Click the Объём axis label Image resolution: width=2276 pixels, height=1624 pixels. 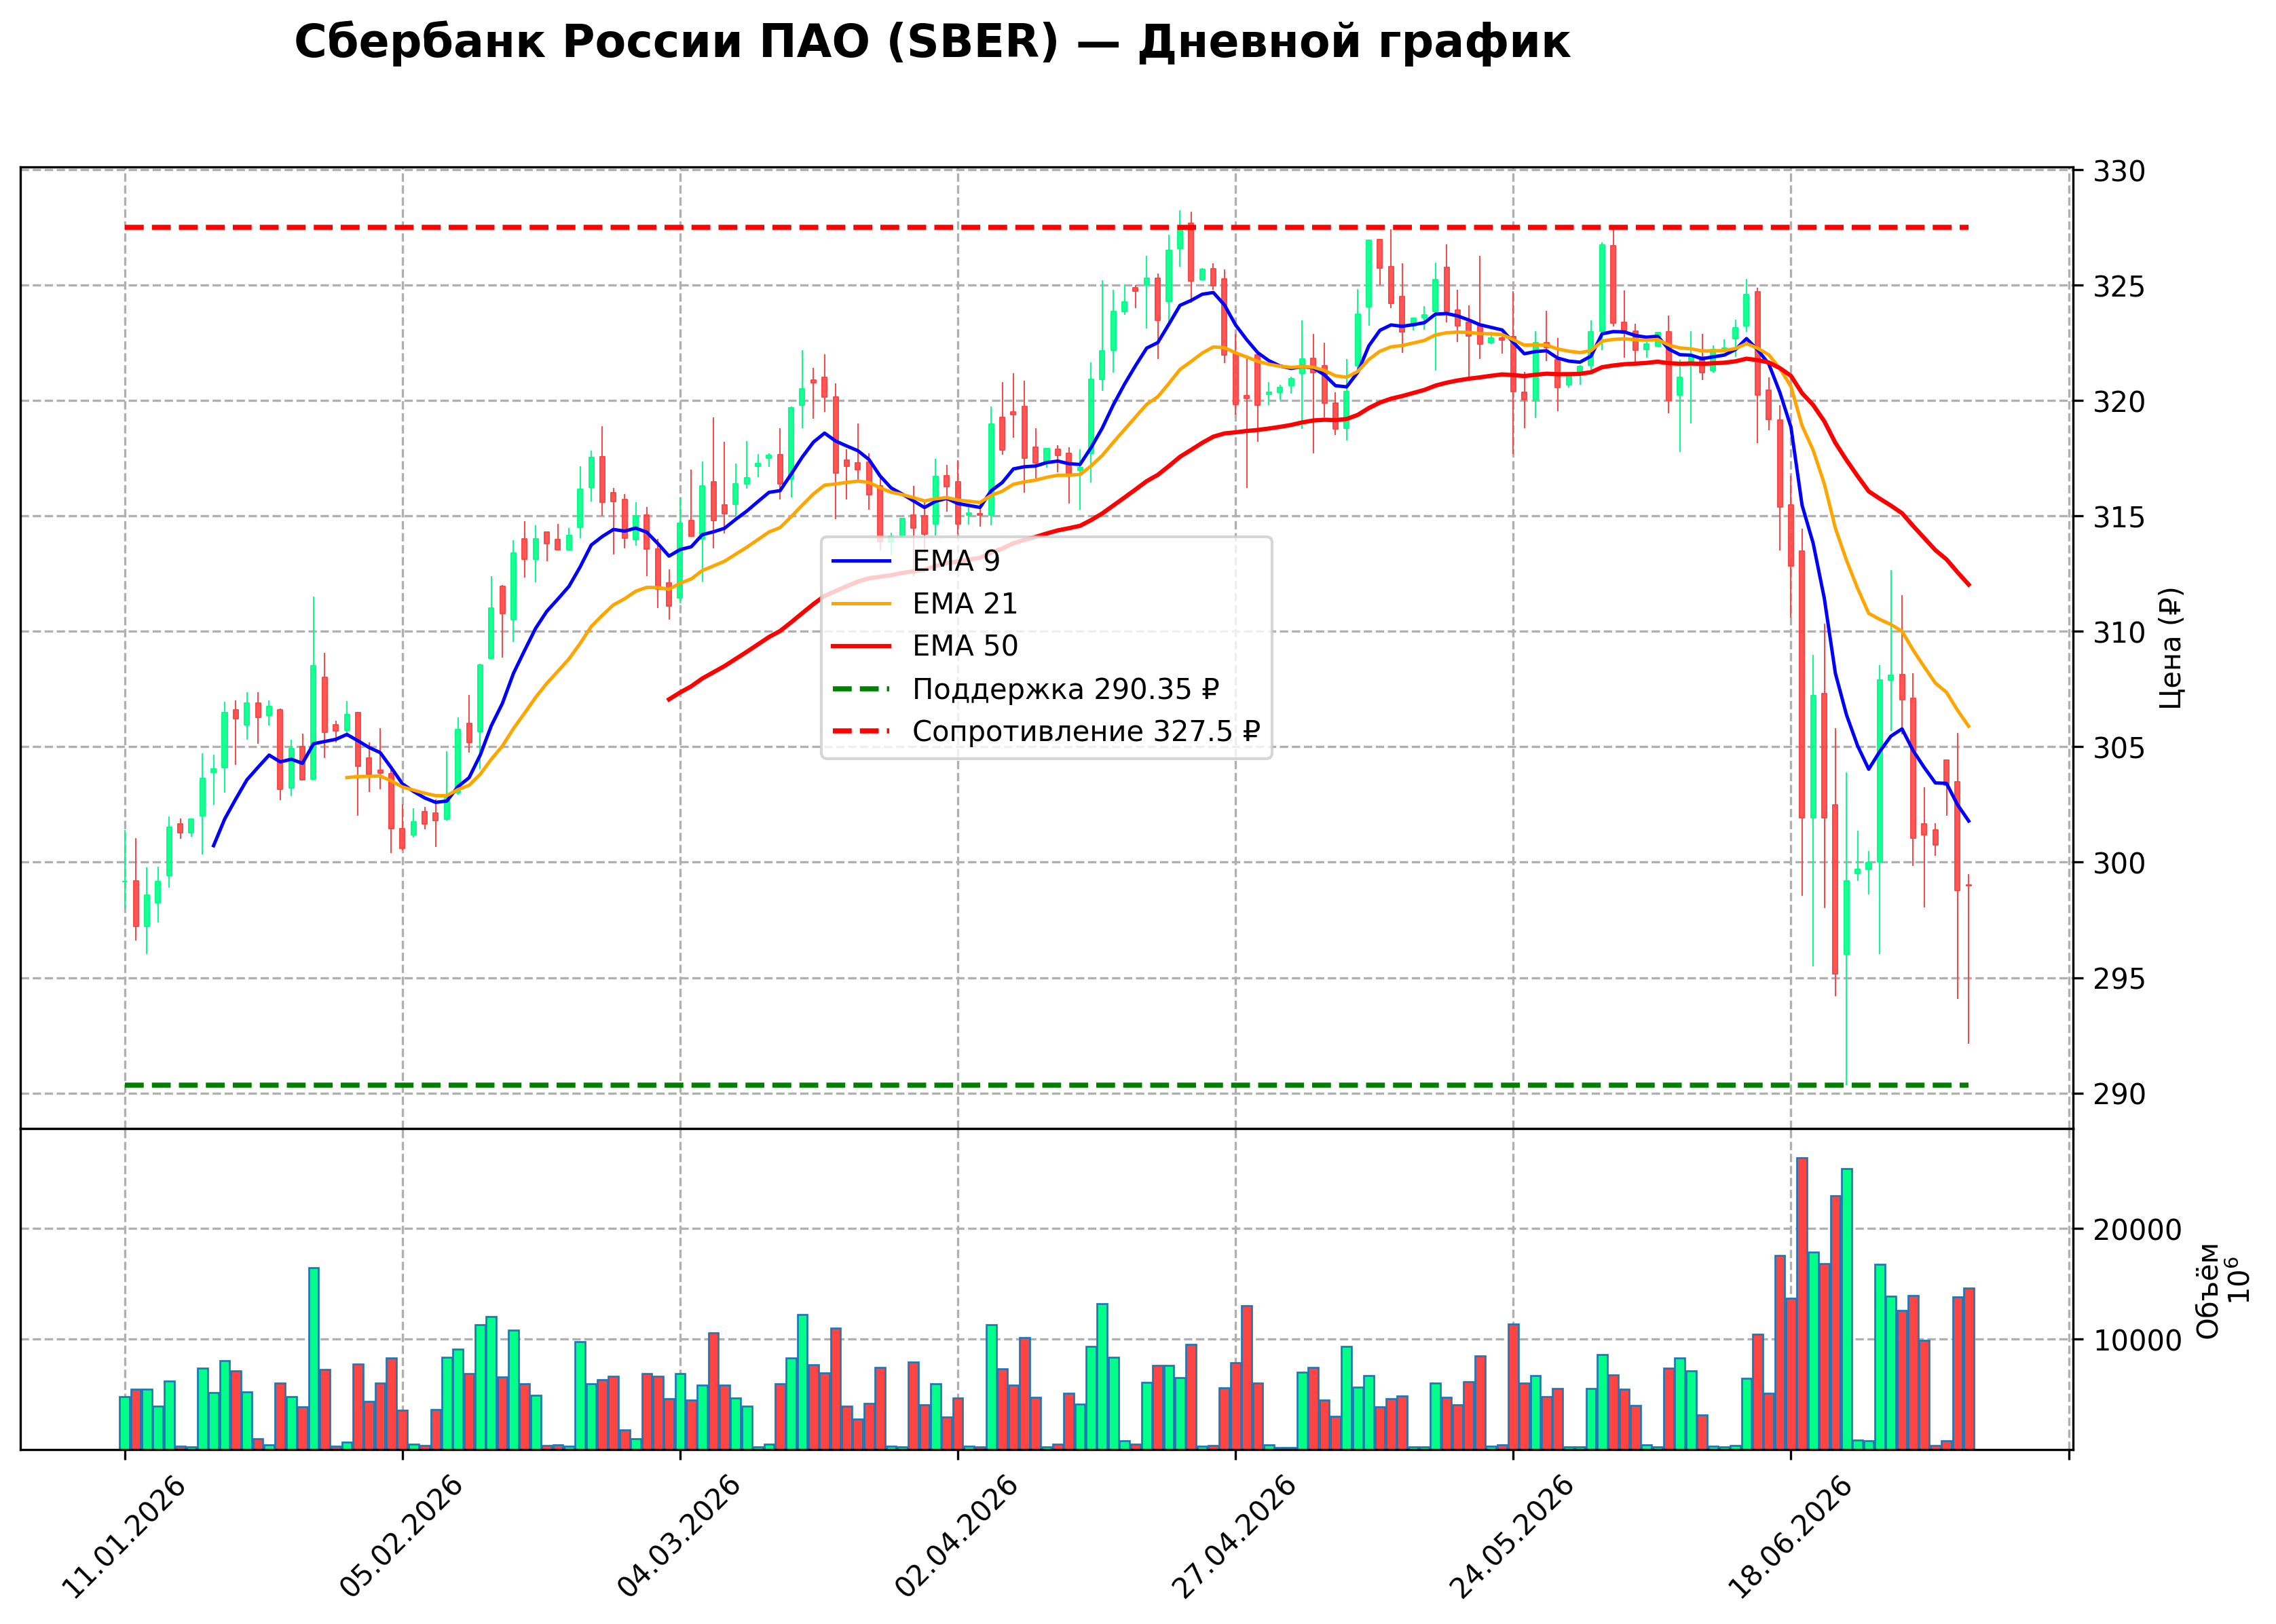2208,1291
